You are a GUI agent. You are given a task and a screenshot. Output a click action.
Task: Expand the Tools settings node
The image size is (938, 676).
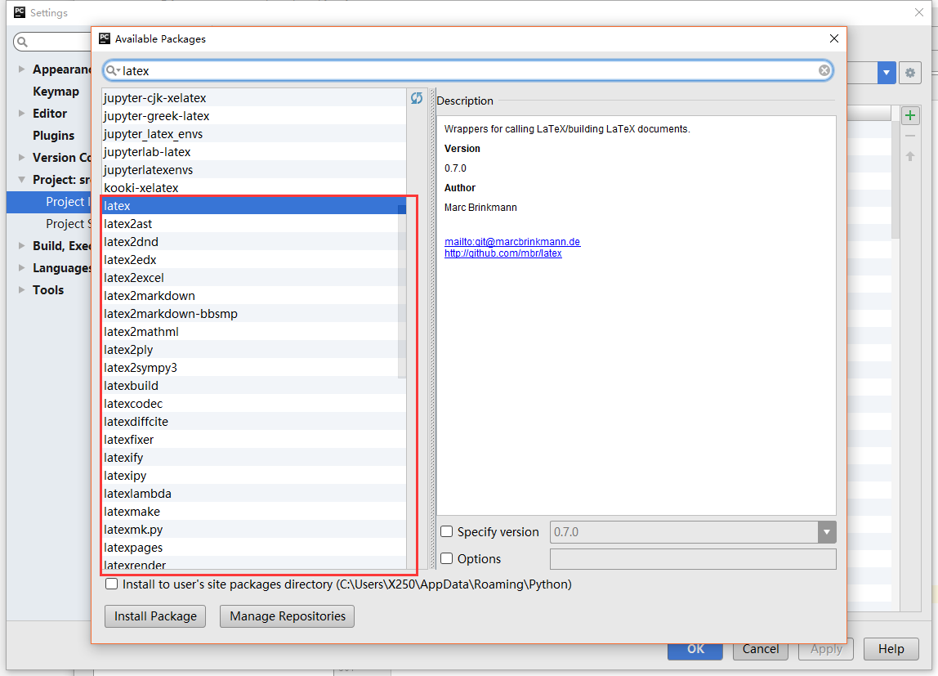point(21,289)
